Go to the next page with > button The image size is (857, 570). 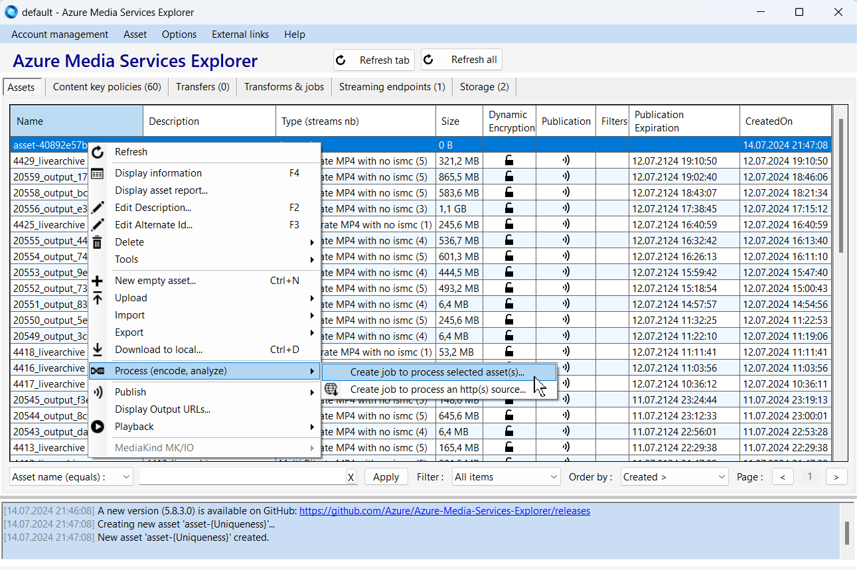coord(836,476)
